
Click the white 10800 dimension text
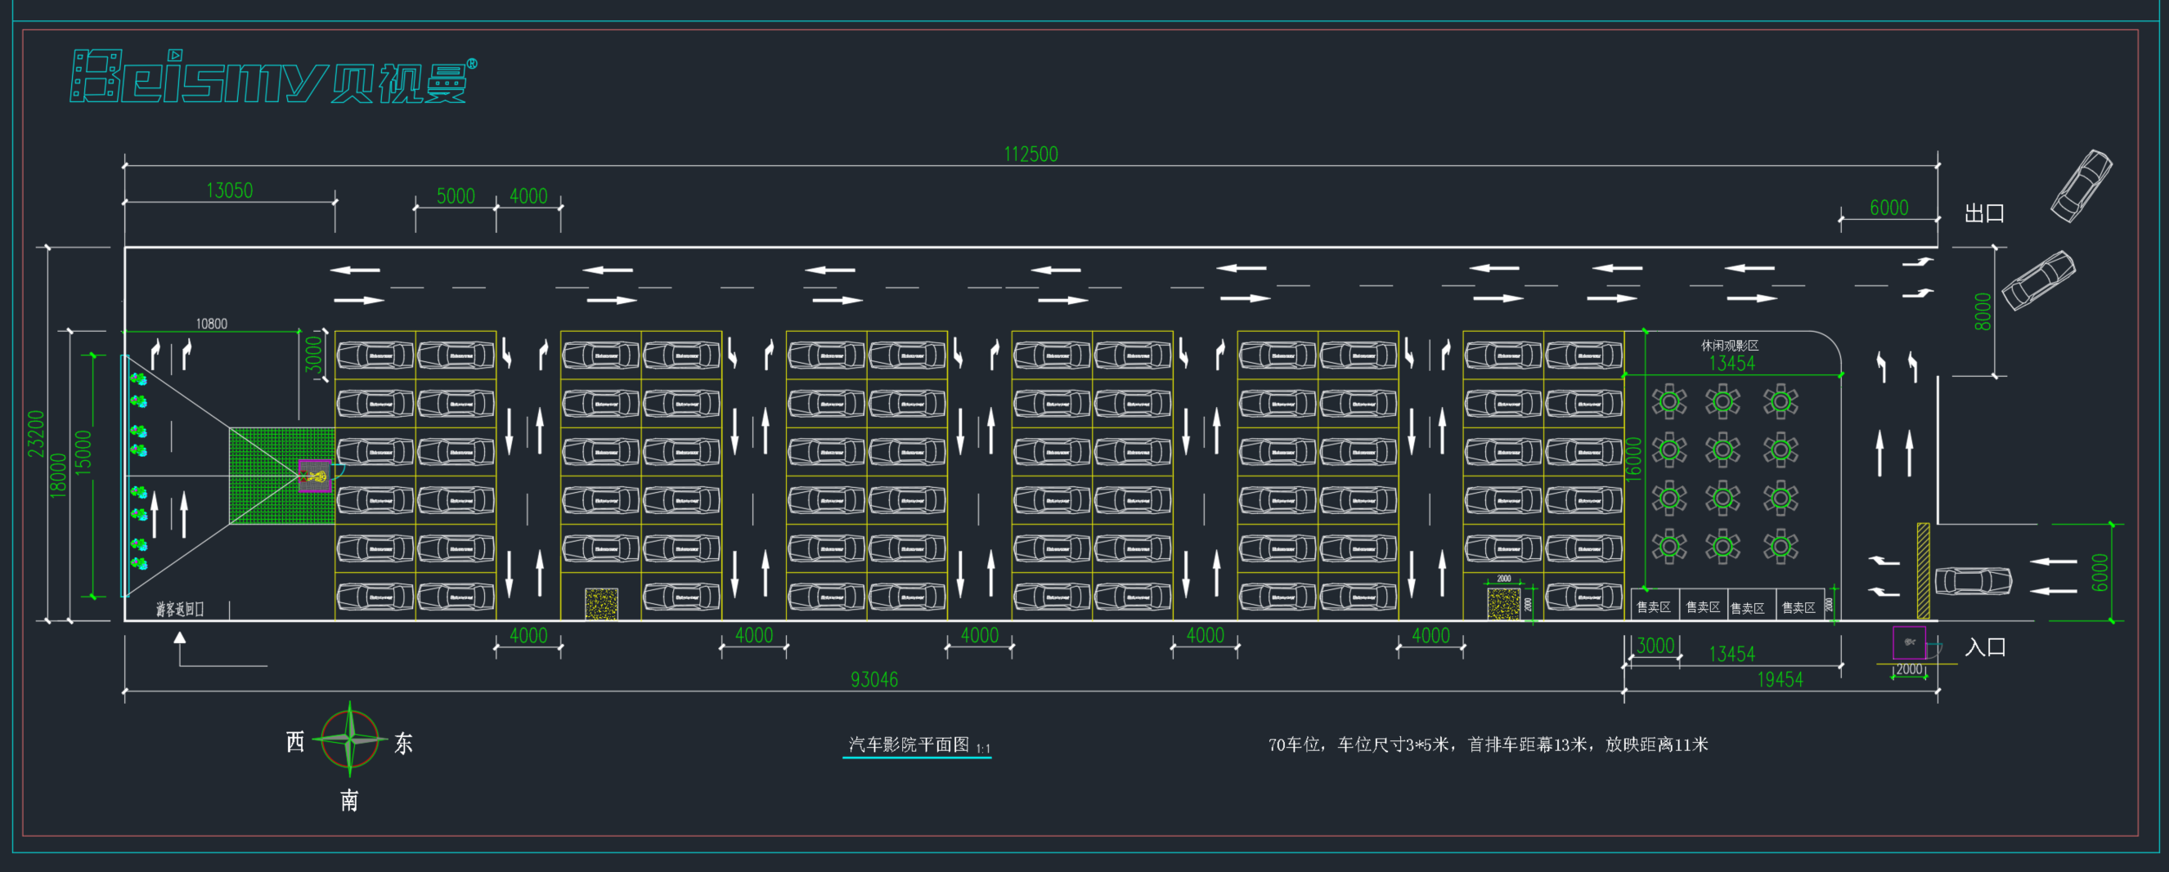point(211,324)
